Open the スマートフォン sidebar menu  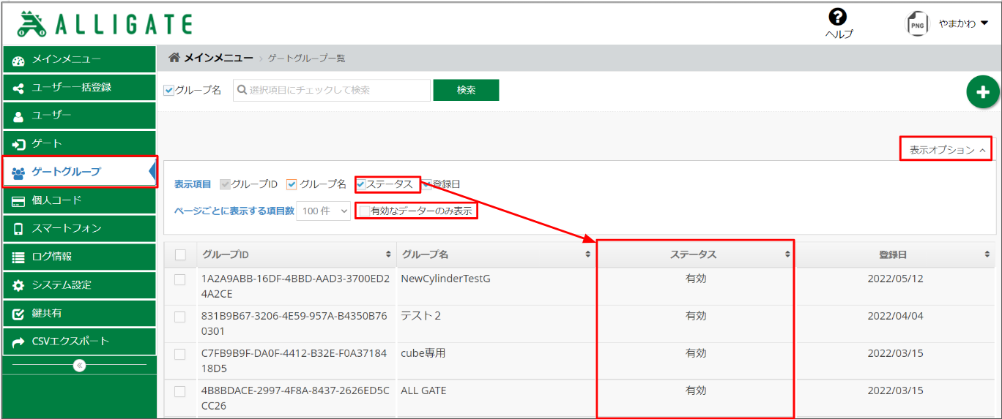(79, 228)
